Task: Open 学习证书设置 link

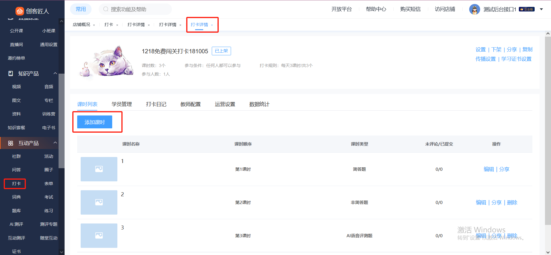Action: coord(516,59)
